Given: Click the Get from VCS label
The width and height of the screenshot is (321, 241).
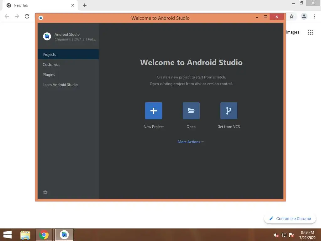Looking at the screenshot, I should [x=229, y=127].
